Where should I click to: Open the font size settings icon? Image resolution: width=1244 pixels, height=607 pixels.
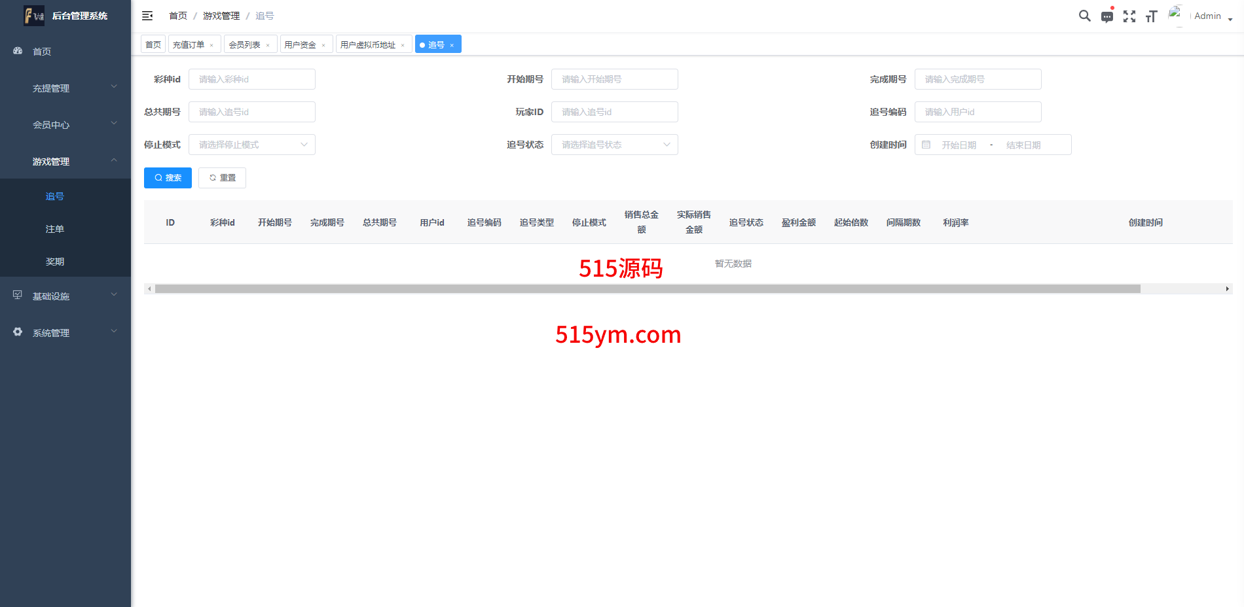click(x=1151, y=16)
